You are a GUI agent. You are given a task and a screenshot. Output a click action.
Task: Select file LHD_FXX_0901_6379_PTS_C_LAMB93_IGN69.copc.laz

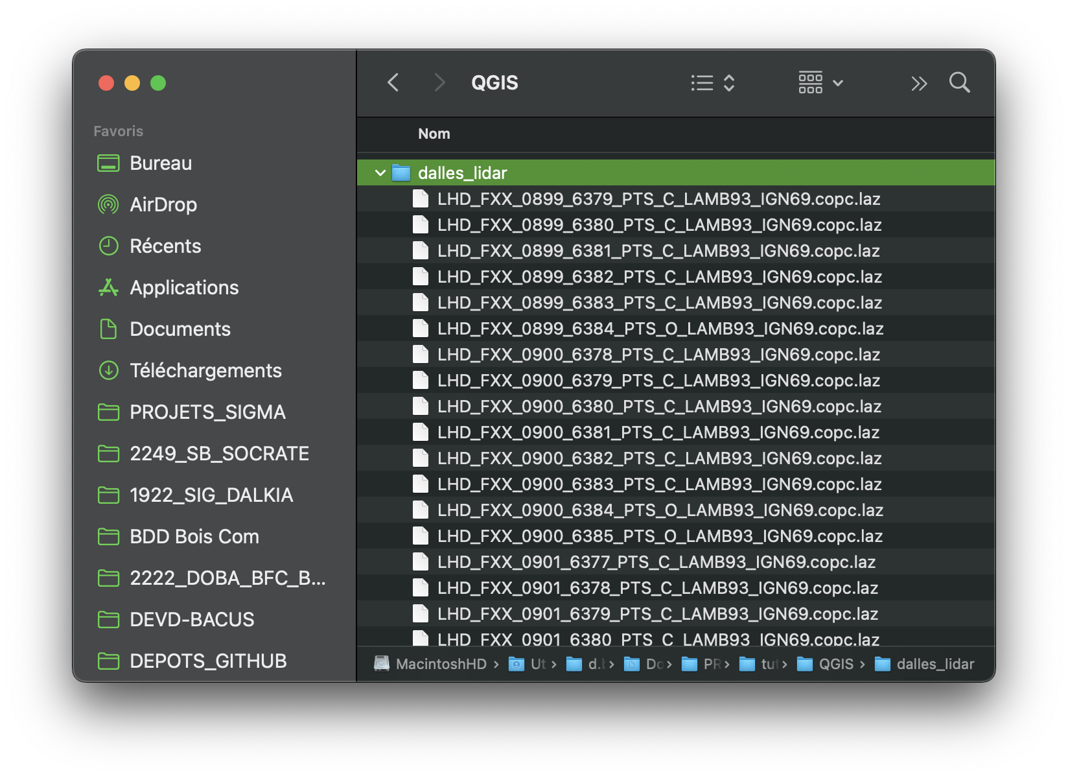pos(676,614)
